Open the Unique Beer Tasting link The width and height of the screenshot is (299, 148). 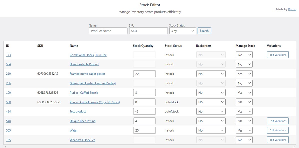83,121
